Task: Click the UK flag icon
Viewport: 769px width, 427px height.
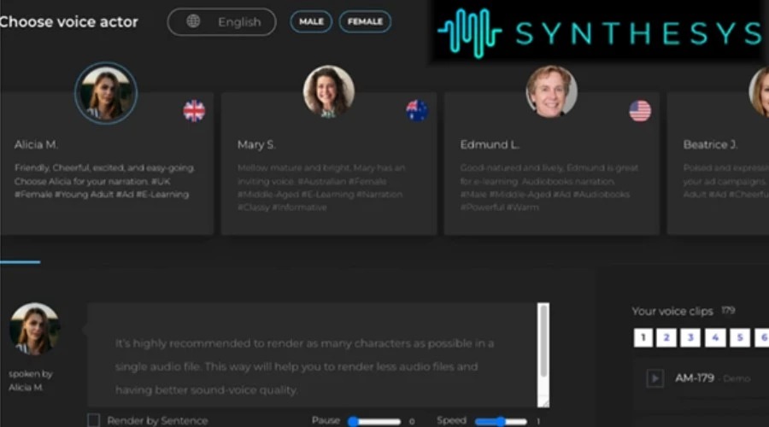Action: [194, 111]
